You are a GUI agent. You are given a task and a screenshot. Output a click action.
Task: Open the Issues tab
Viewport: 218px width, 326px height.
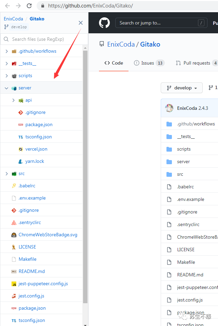pyautogui.click(x=149, y=63)
